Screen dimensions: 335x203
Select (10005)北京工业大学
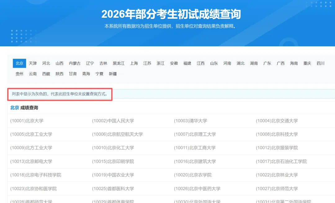[31, 134]
